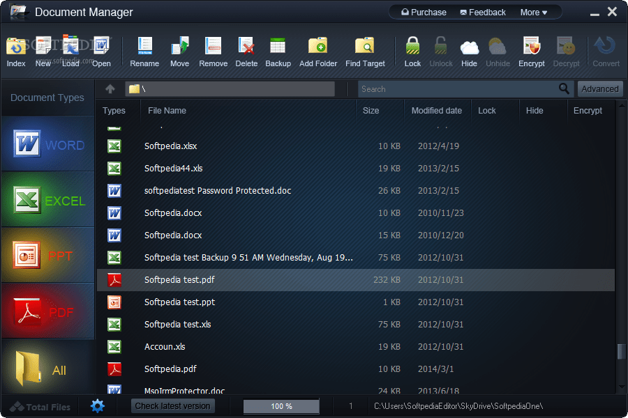The height and width of the screenshot is (418, 628).
Task: Select Softpedia44.xls file row
Action: [356, 169]
